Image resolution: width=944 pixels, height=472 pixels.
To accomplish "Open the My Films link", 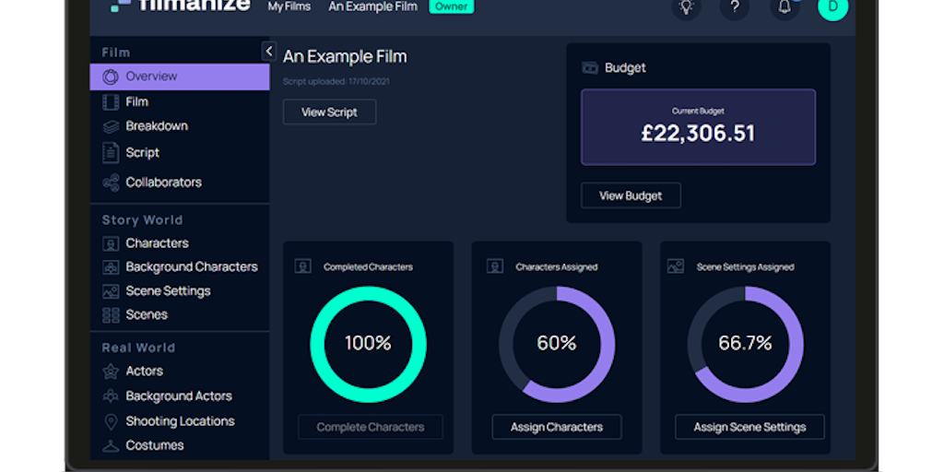I will point(289,7).
